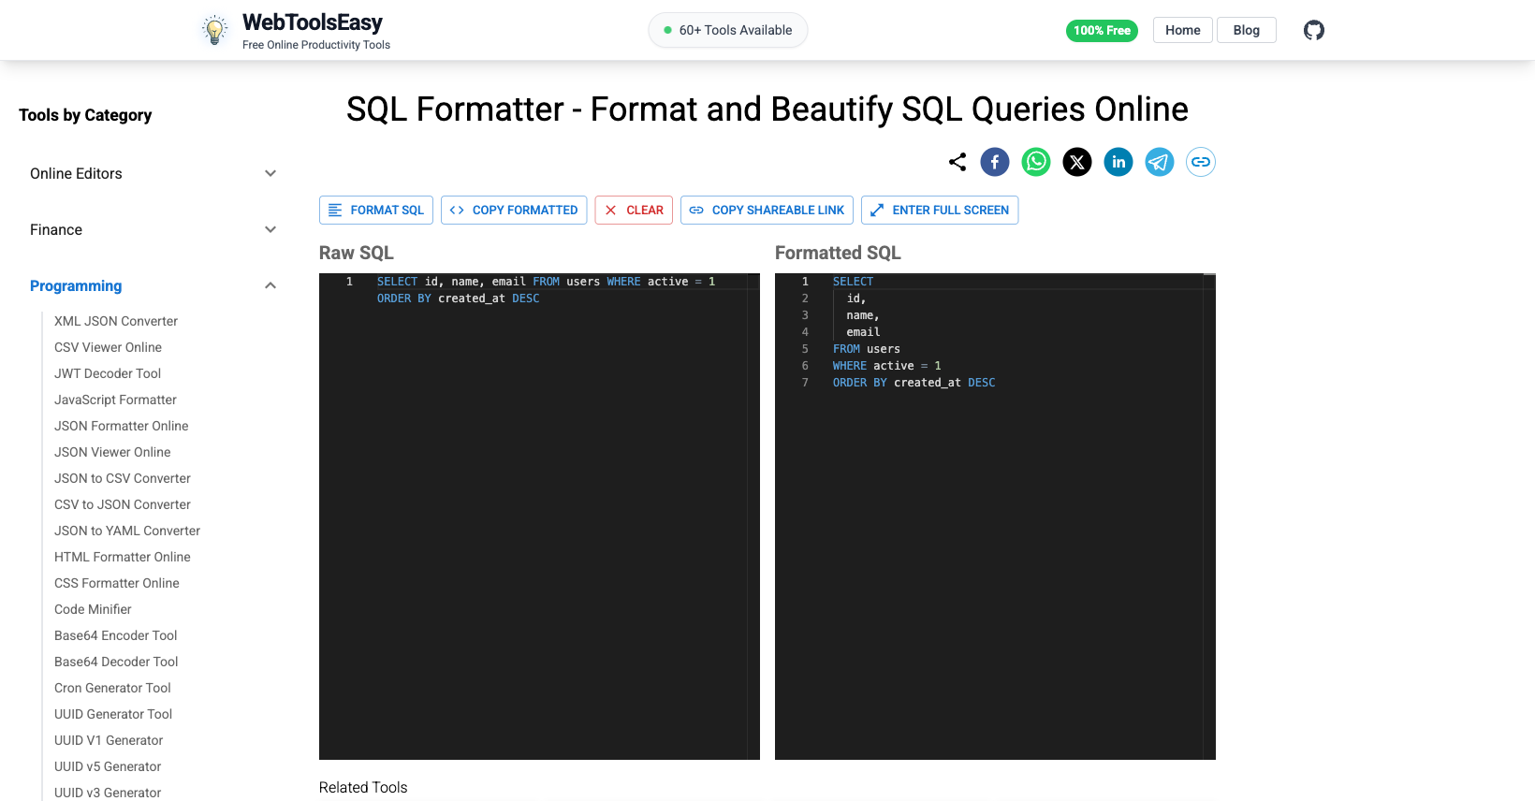Expand the Finance category

153,229
